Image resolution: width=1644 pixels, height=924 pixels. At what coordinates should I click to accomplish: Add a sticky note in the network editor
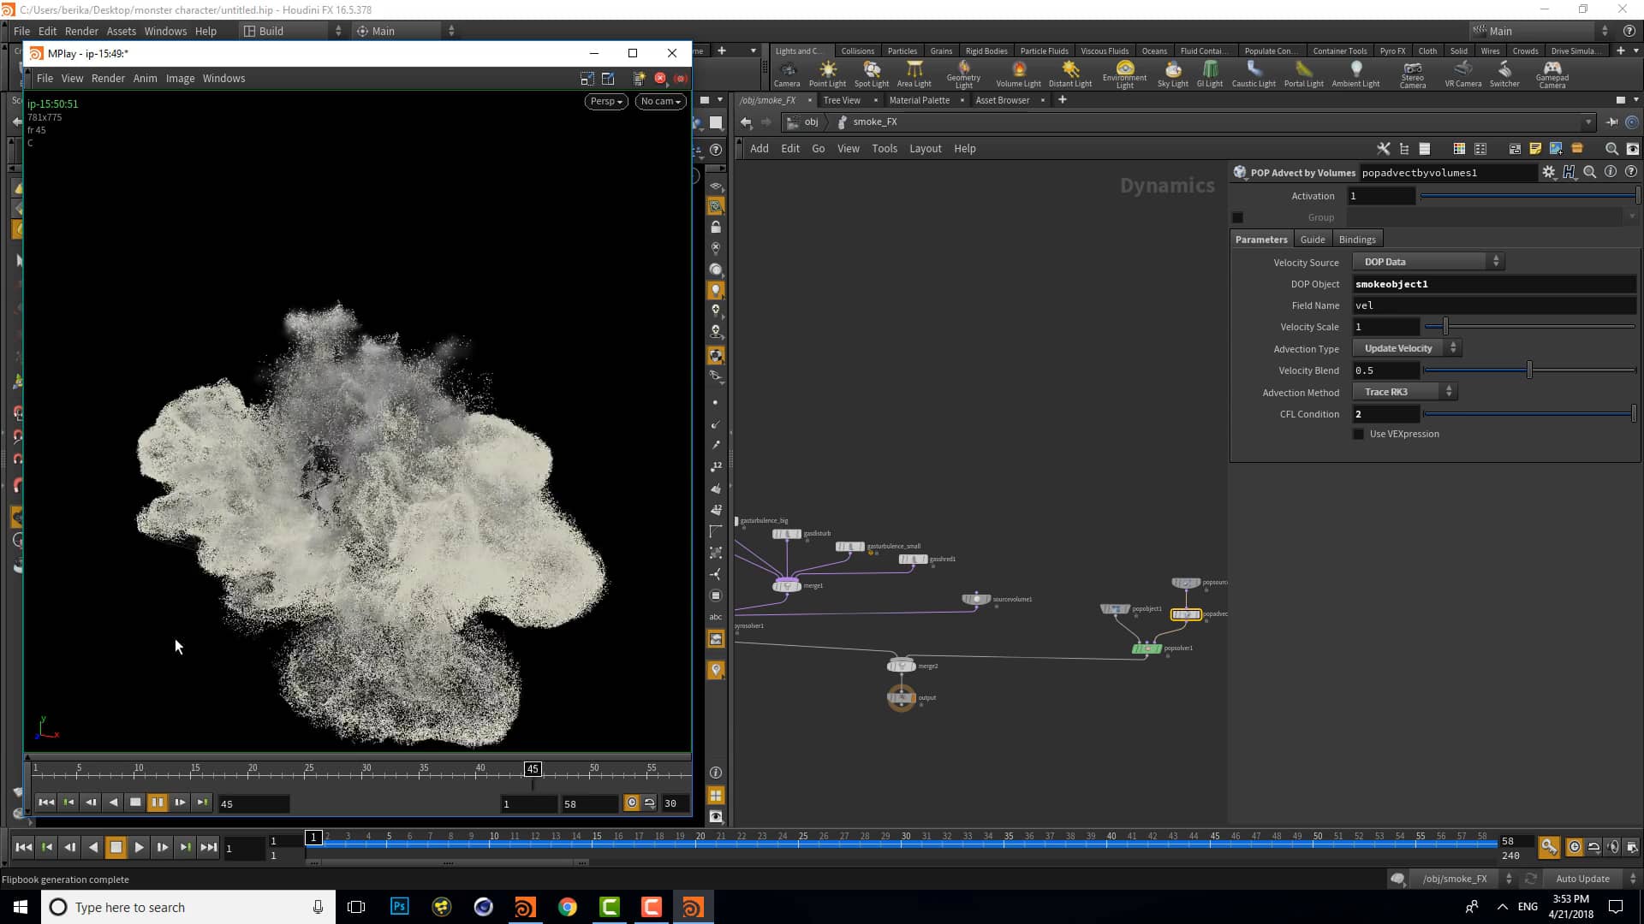(x=1534, y=148)
